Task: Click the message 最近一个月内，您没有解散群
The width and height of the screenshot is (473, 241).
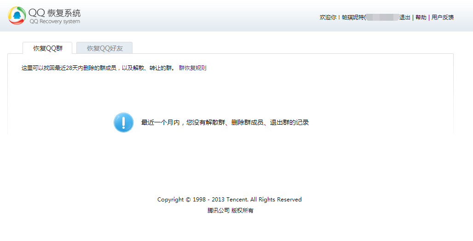Action: point(183,122)
